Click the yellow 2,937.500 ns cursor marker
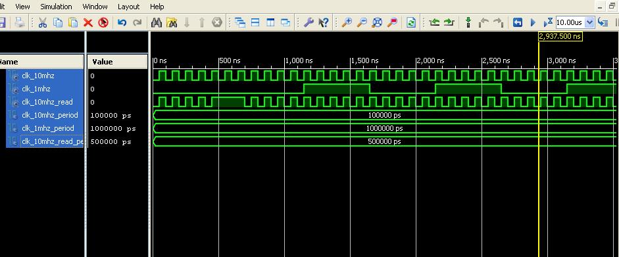This screenshot has width=619, height=257. click(x=560, y=36)
